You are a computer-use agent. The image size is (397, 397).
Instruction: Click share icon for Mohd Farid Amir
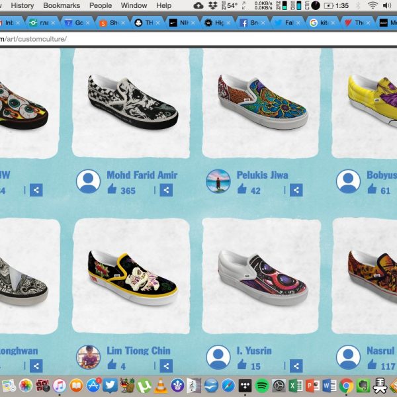166,191
